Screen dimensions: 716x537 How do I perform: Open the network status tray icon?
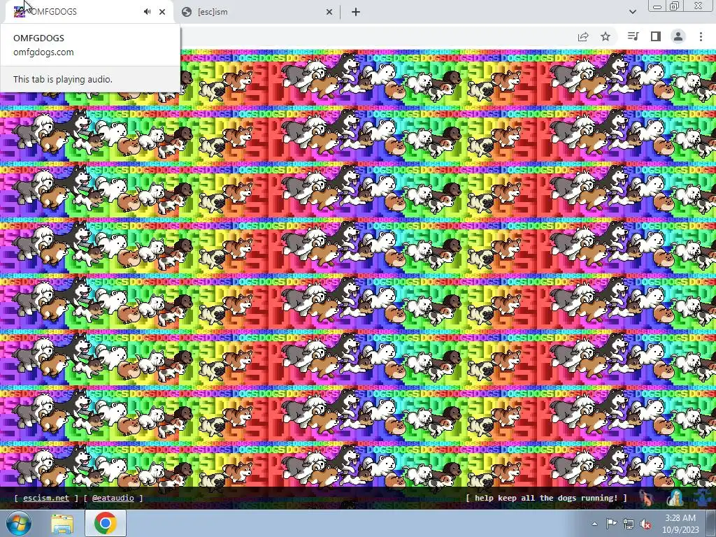click(x=629, y=524)
